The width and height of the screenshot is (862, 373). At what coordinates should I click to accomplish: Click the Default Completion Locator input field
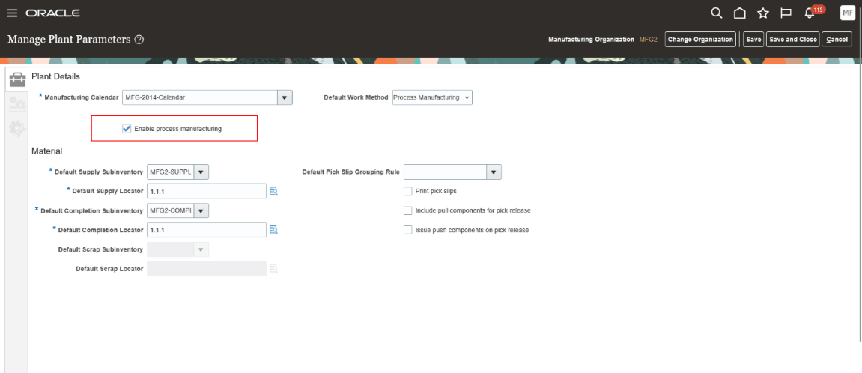pos(207,229)
